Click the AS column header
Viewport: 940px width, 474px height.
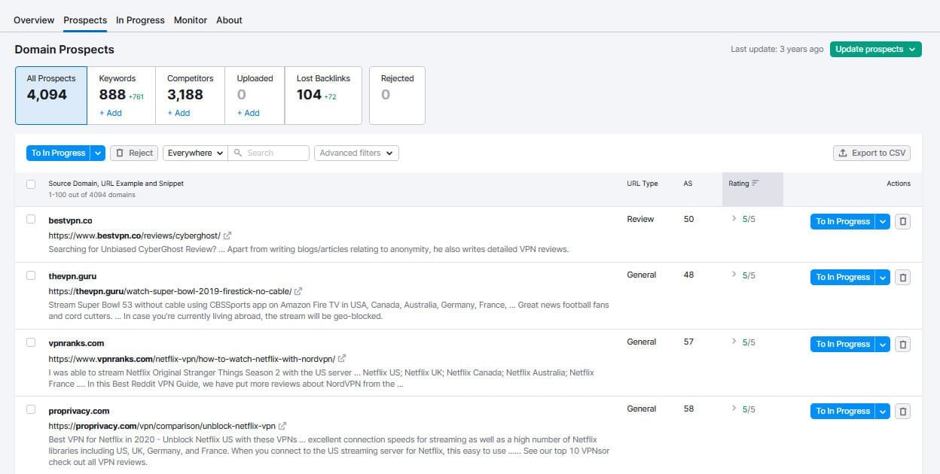click(688, 184)
